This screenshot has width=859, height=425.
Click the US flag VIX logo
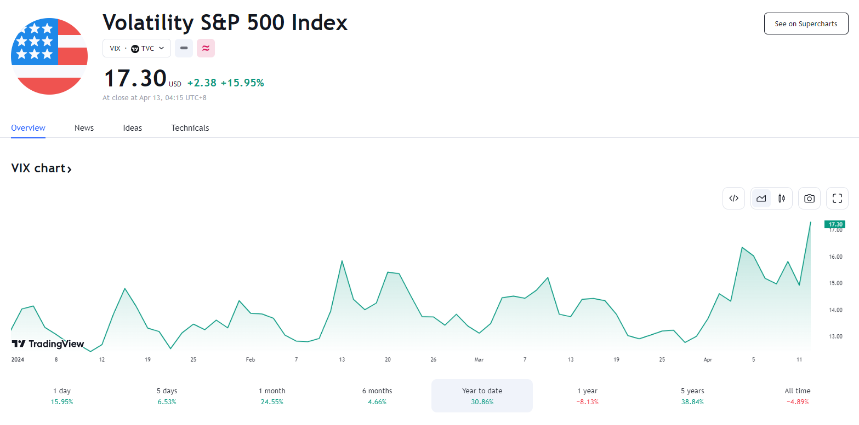pos(49,56)
